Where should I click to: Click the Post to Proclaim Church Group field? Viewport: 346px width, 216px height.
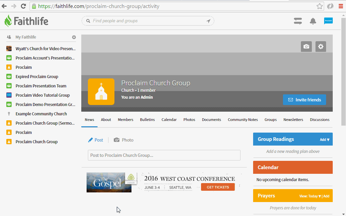[x=164, y=155]
